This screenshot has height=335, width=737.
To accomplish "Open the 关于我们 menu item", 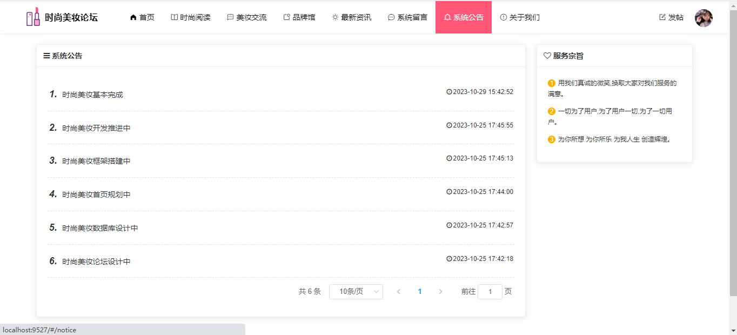I will (x=520, y=17).
